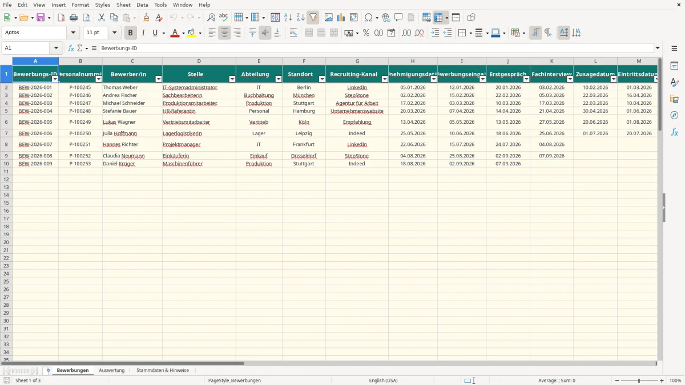Viewport: 685px width, 385px height.
Task: Click the formula input showing Bewerbungs-ID
Action: click(376, 48)
